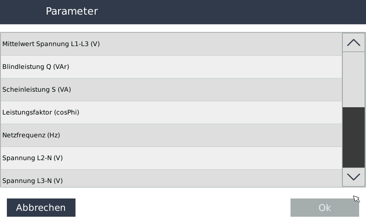Click the dark scrollbar thumb

354,137
